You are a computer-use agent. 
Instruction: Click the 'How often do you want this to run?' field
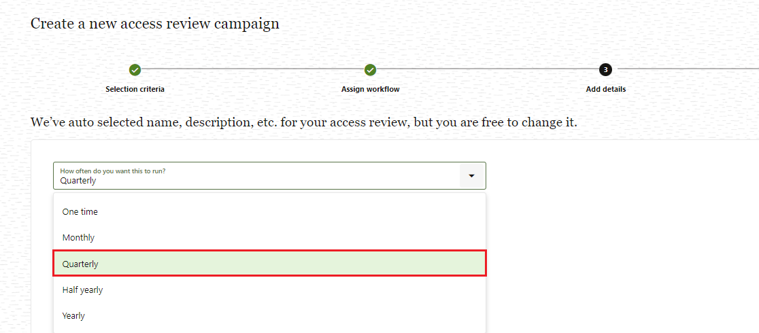269,176
